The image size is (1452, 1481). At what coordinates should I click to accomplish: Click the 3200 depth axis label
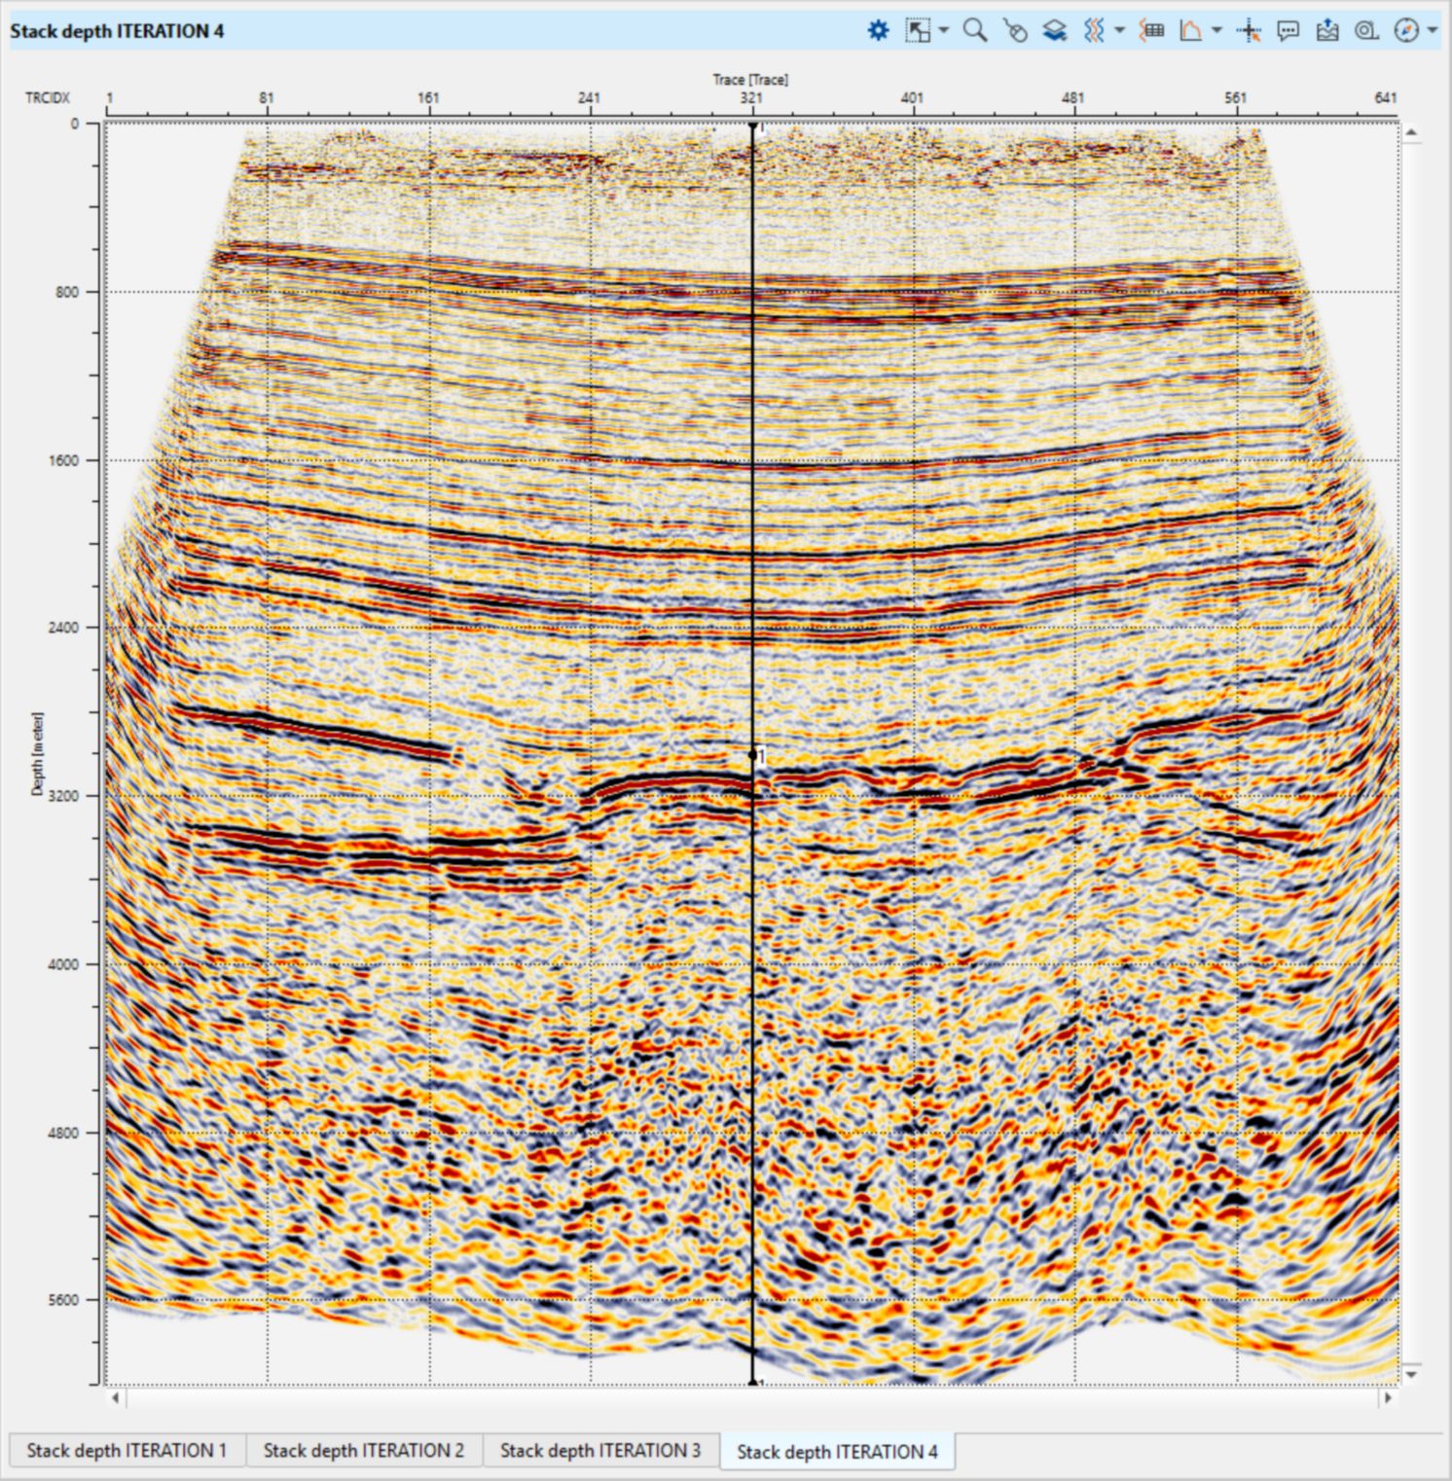[64, 796]
